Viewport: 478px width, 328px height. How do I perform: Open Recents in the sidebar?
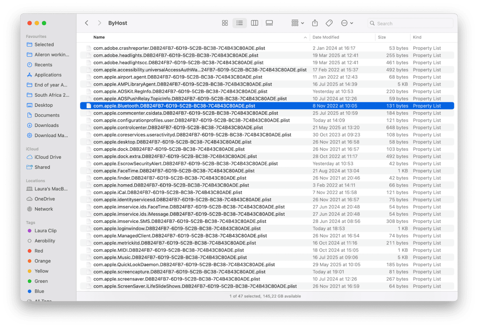(x=44, y=65)
